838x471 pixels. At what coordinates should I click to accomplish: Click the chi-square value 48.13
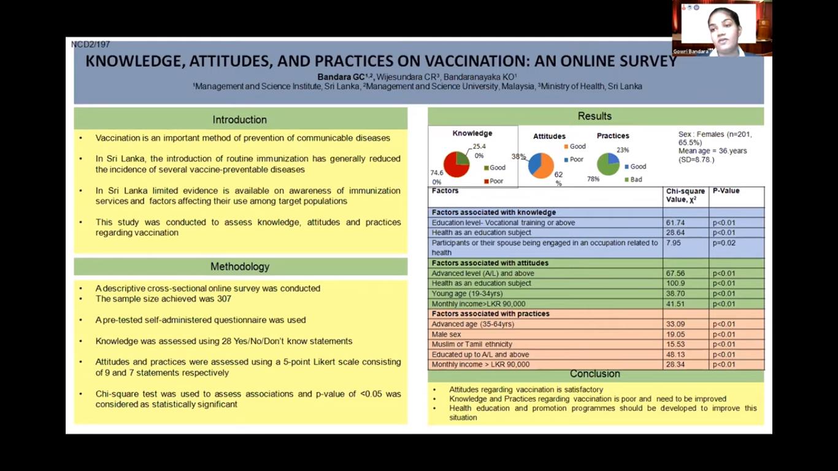tap(675, 354)
